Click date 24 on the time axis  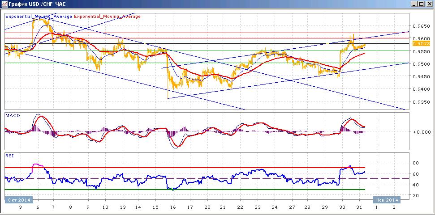[x=274, y=207]
